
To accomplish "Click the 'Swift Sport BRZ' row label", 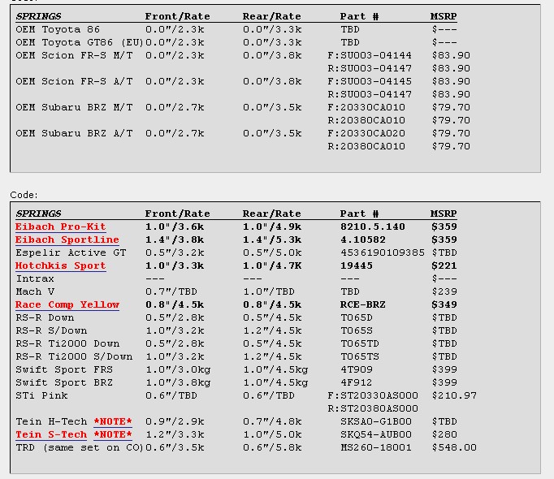I will 64,383.
